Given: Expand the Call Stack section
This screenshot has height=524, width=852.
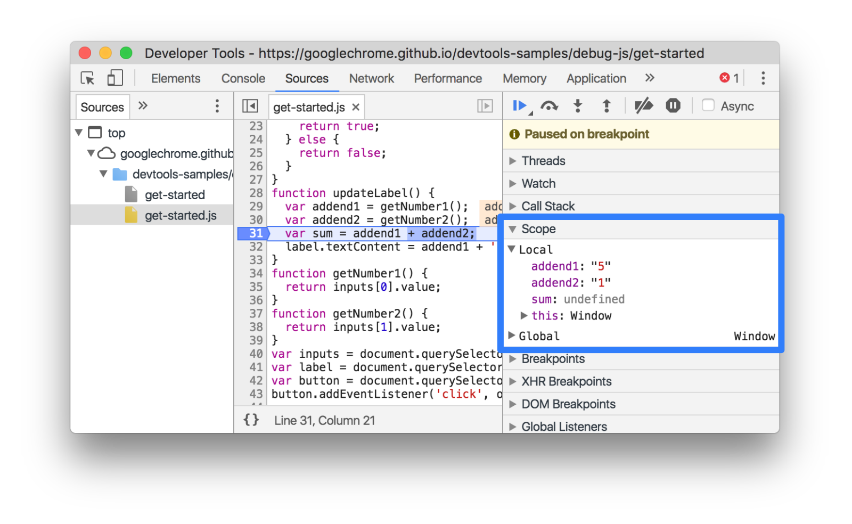Looking at the screenshot, I should pos(547,206).
